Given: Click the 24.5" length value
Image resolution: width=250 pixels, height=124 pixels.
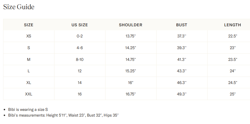Looking at the screenshot, I should coord(233,83).
